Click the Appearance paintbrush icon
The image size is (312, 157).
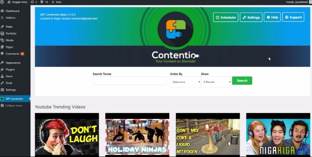2,62
